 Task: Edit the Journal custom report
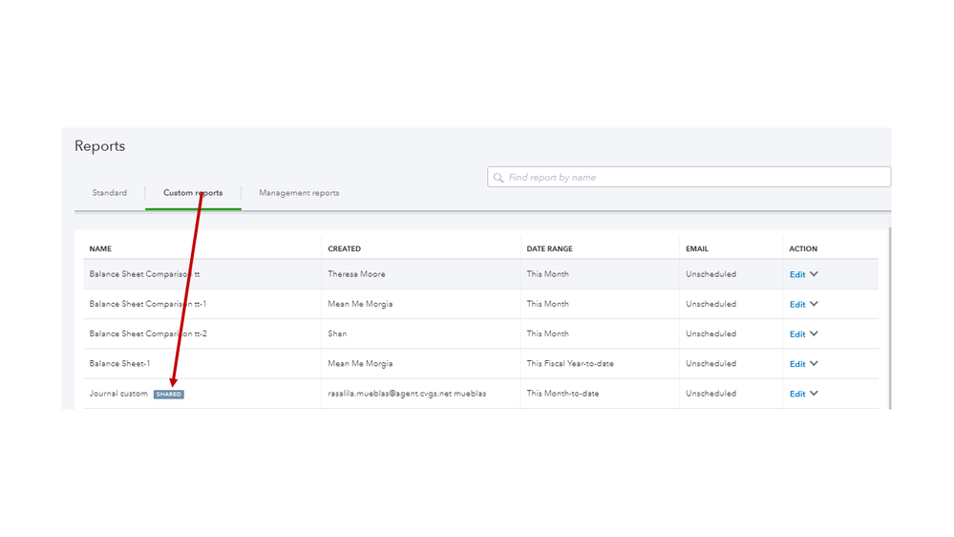[797, 394]
